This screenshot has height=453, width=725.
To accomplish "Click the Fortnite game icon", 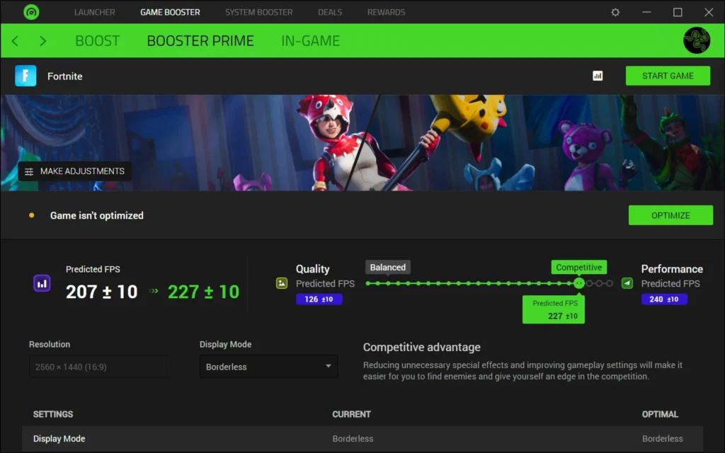I will click(25, 76).
